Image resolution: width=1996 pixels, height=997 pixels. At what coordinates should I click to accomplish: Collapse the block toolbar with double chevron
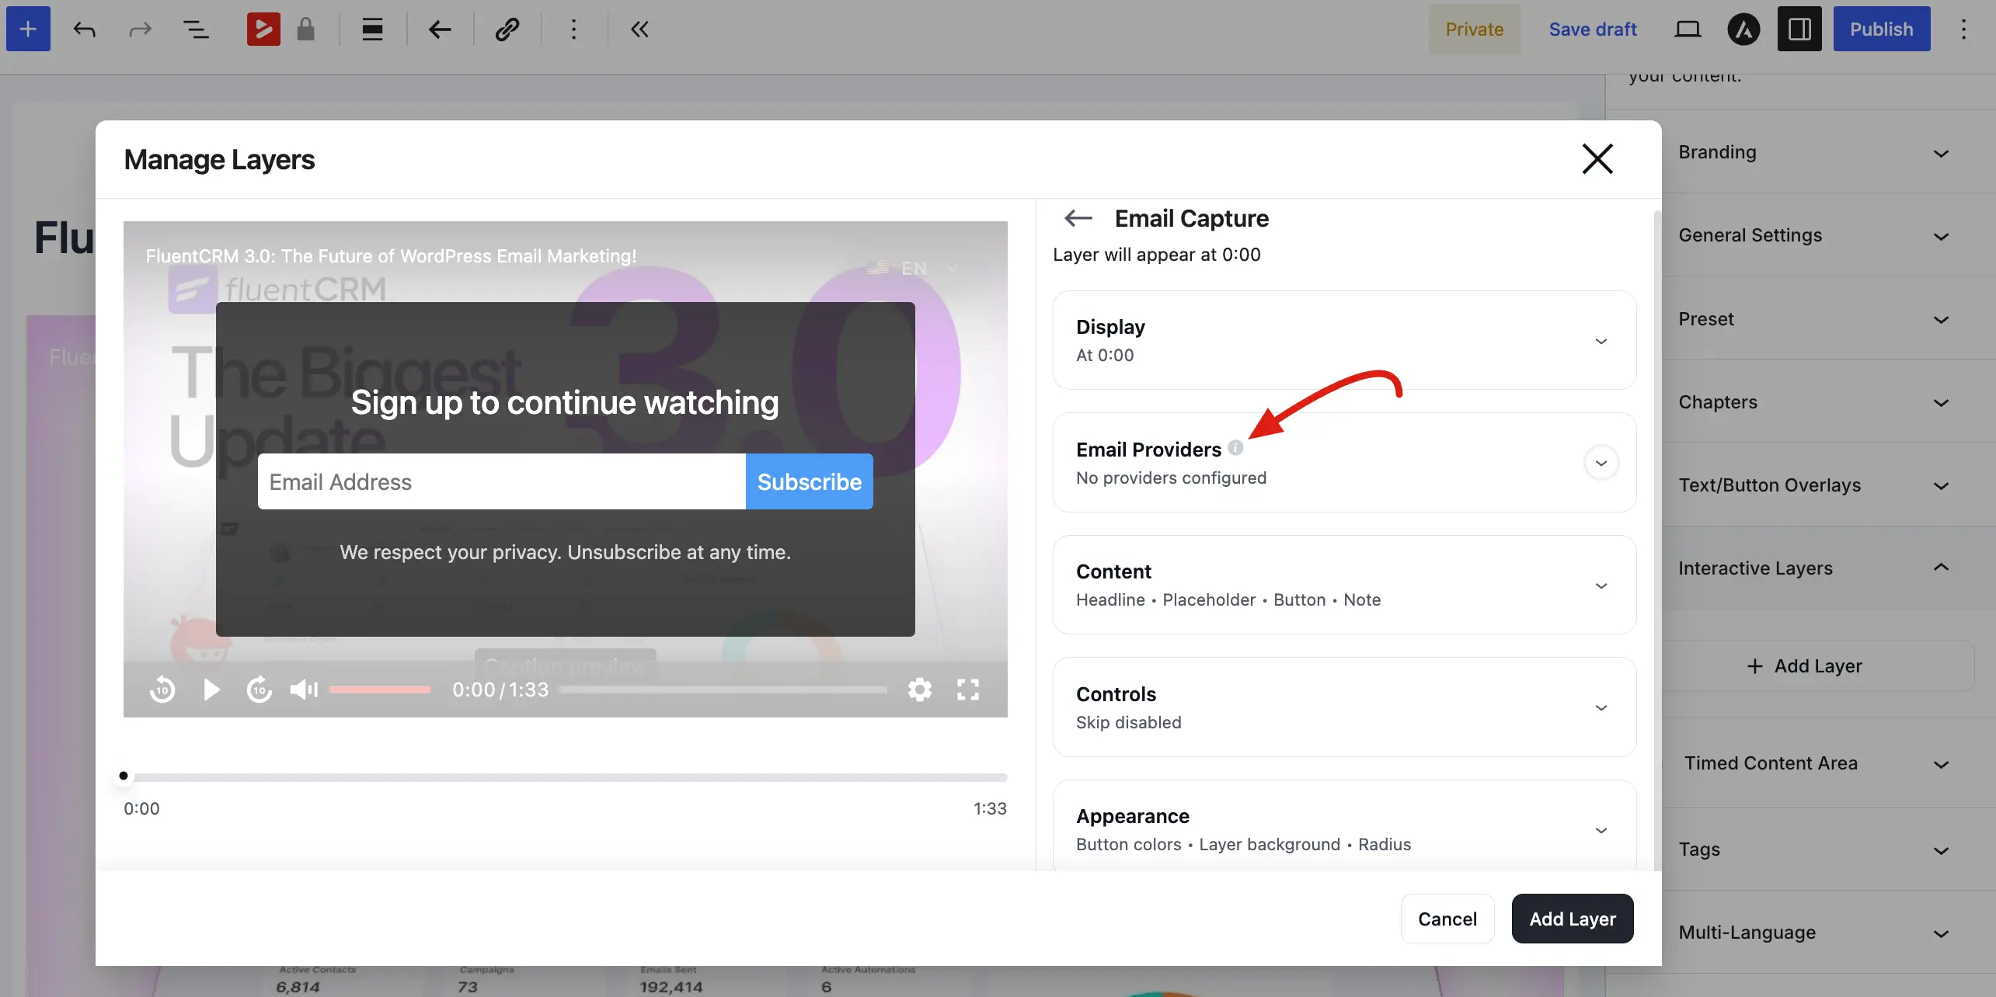639,30
